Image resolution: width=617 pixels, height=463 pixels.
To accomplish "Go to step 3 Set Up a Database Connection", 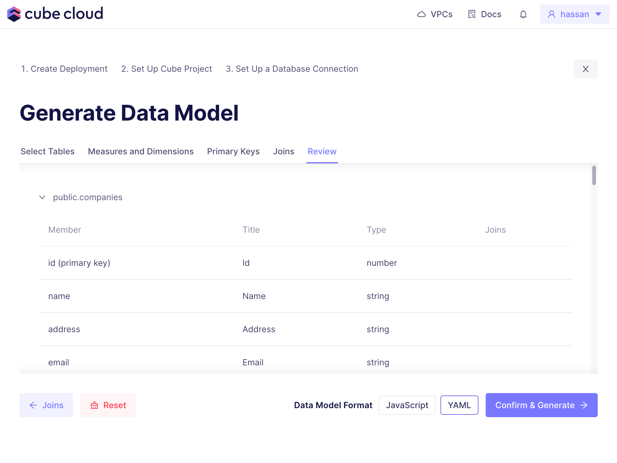I will [292, 69].
